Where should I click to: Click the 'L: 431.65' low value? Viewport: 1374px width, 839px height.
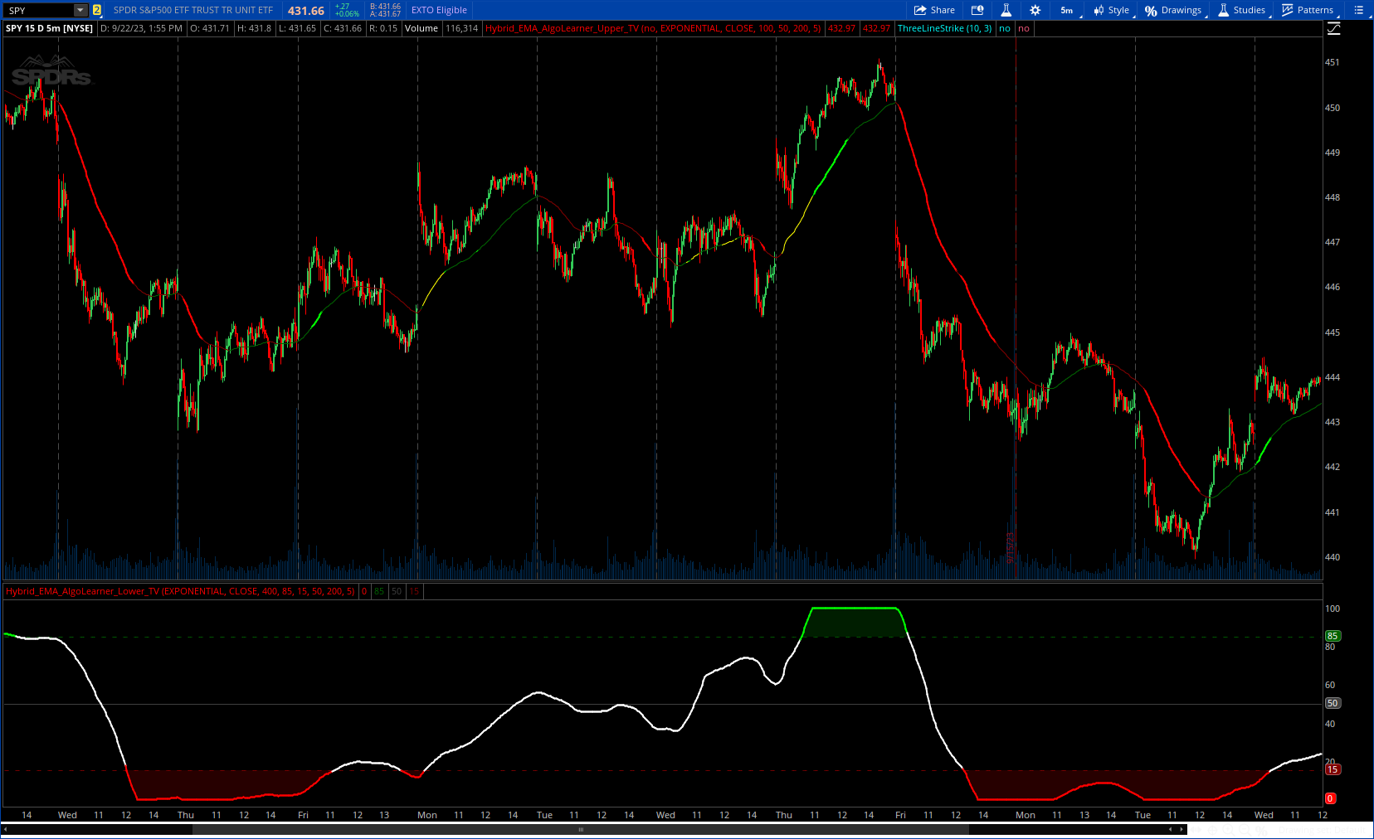[297, 28]
